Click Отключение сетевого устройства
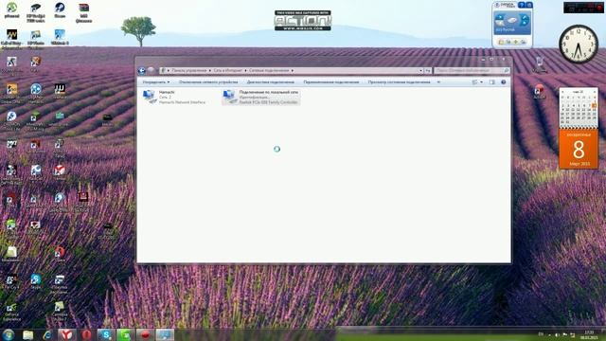The image size is (606, 341). [208, 82]
